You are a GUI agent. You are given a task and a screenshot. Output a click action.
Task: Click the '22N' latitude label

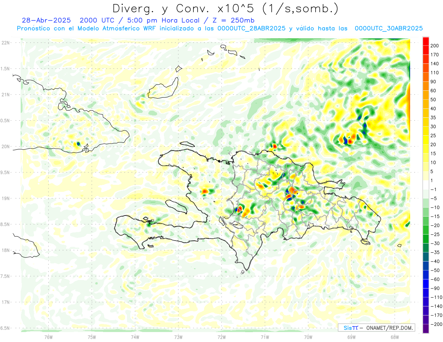(x=5, y=43)
